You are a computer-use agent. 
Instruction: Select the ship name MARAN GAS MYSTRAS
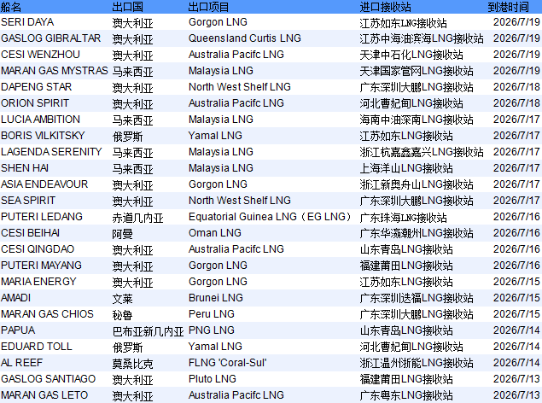[x=55, y=71]
